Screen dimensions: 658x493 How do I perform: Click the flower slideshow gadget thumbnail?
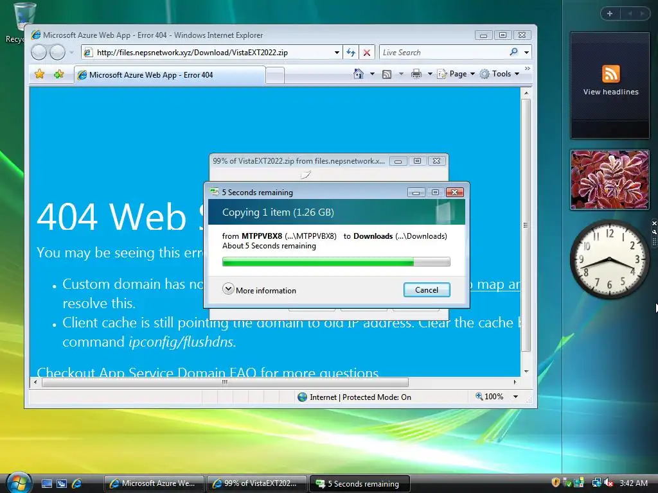coord(610,180)
